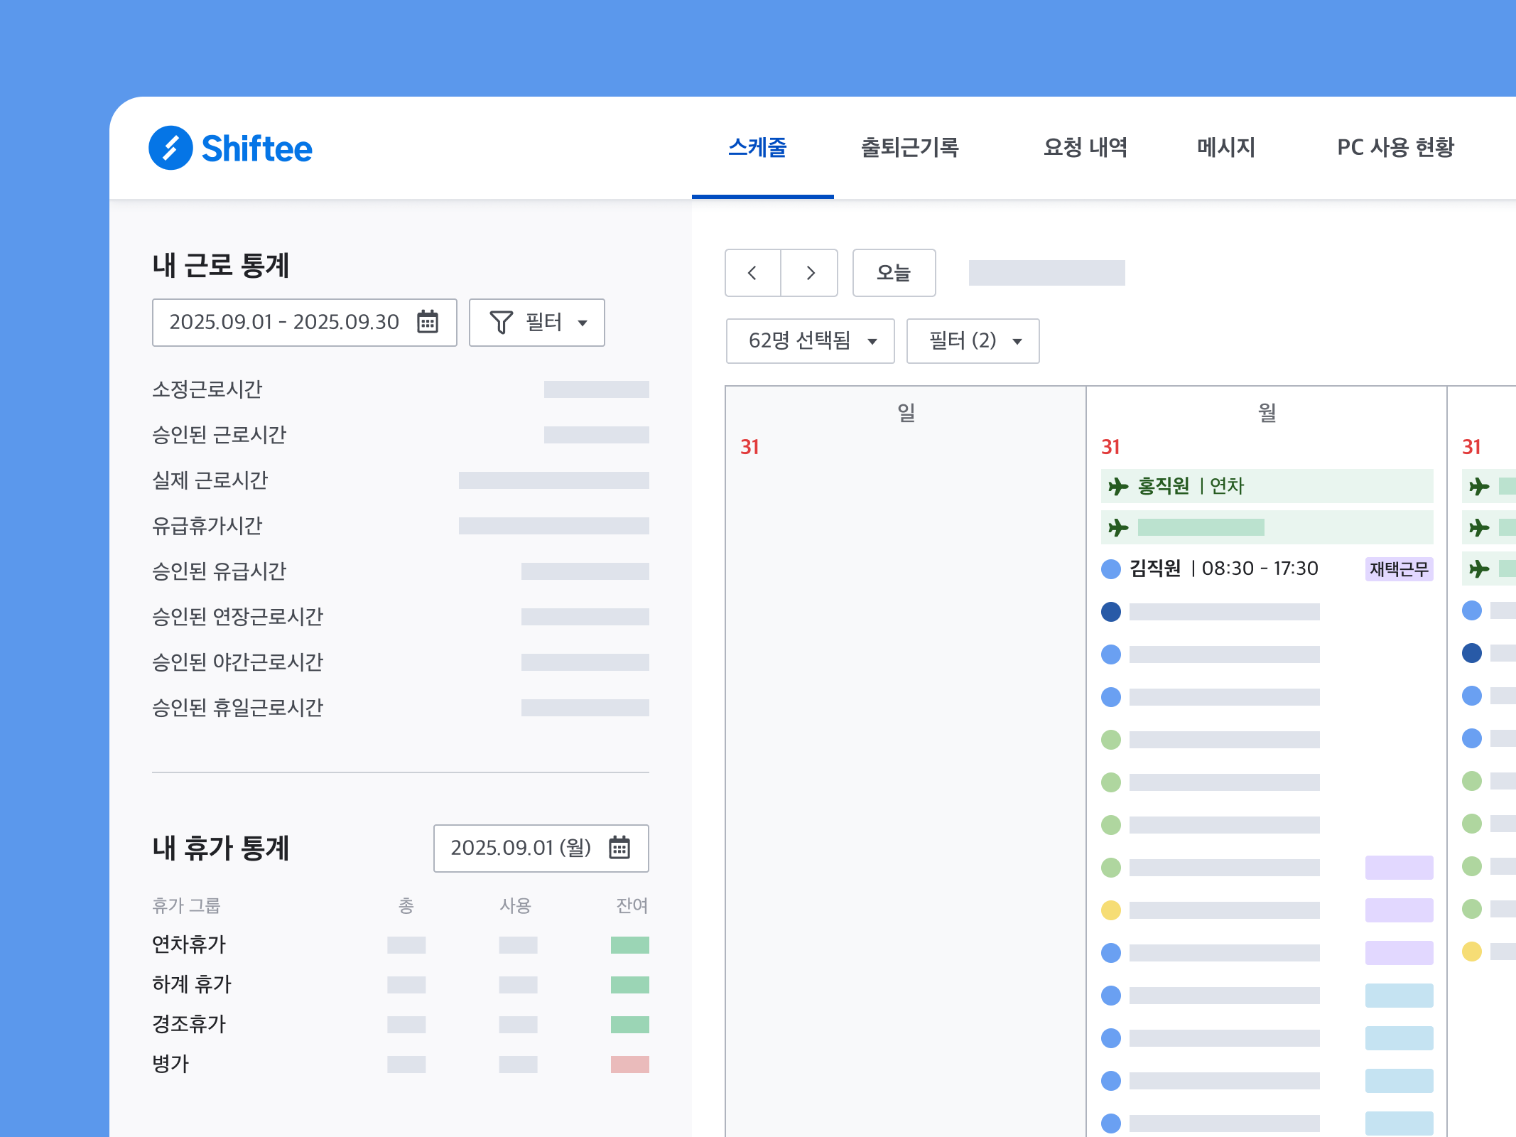Click blue dot beside 김직원 shift
Viewport: 1516px width, 1137px height.
[x=1111, y=568]
